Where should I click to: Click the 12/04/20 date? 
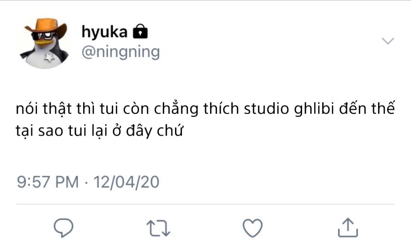coord(126,182)
